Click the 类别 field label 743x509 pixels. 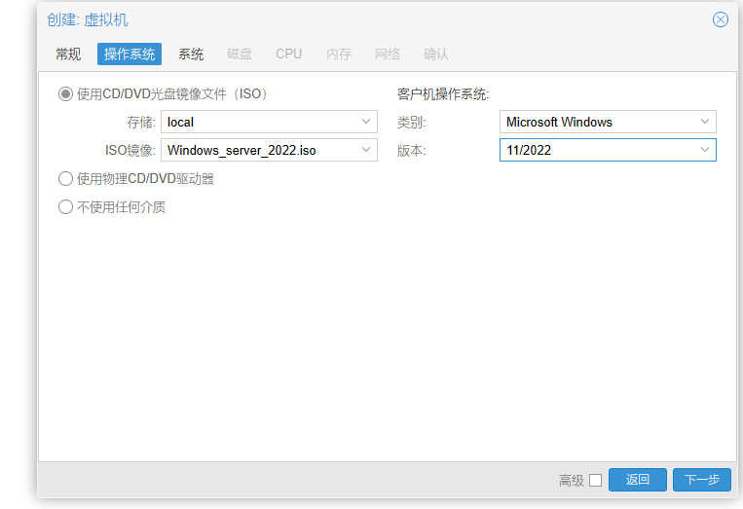pyautogui.click(x=411, y=123)
